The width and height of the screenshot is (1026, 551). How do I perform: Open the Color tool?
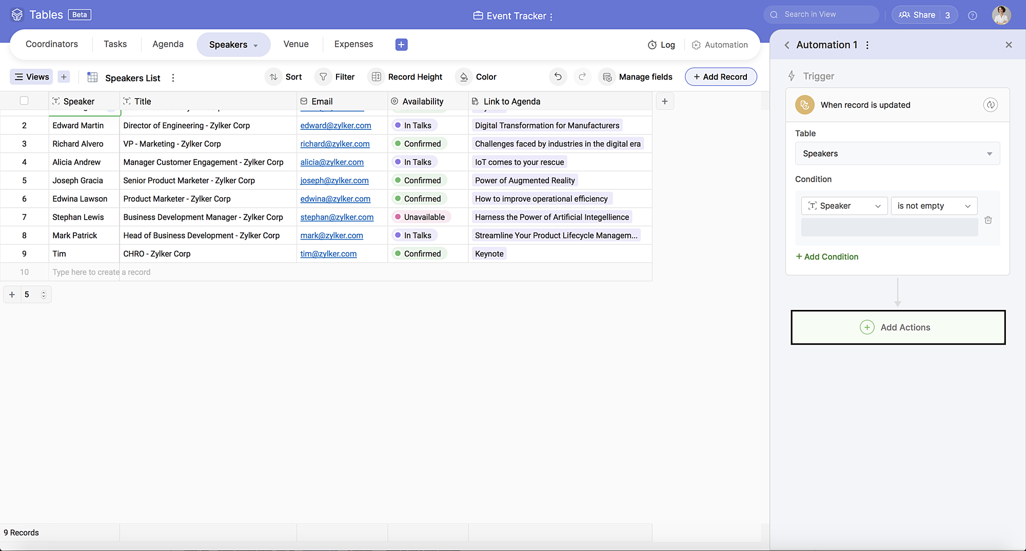click(477, 77)
